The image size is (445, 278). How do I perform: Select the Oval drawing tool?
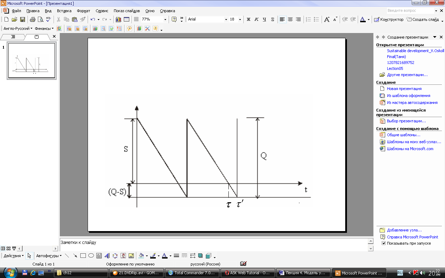coord(91,256)
